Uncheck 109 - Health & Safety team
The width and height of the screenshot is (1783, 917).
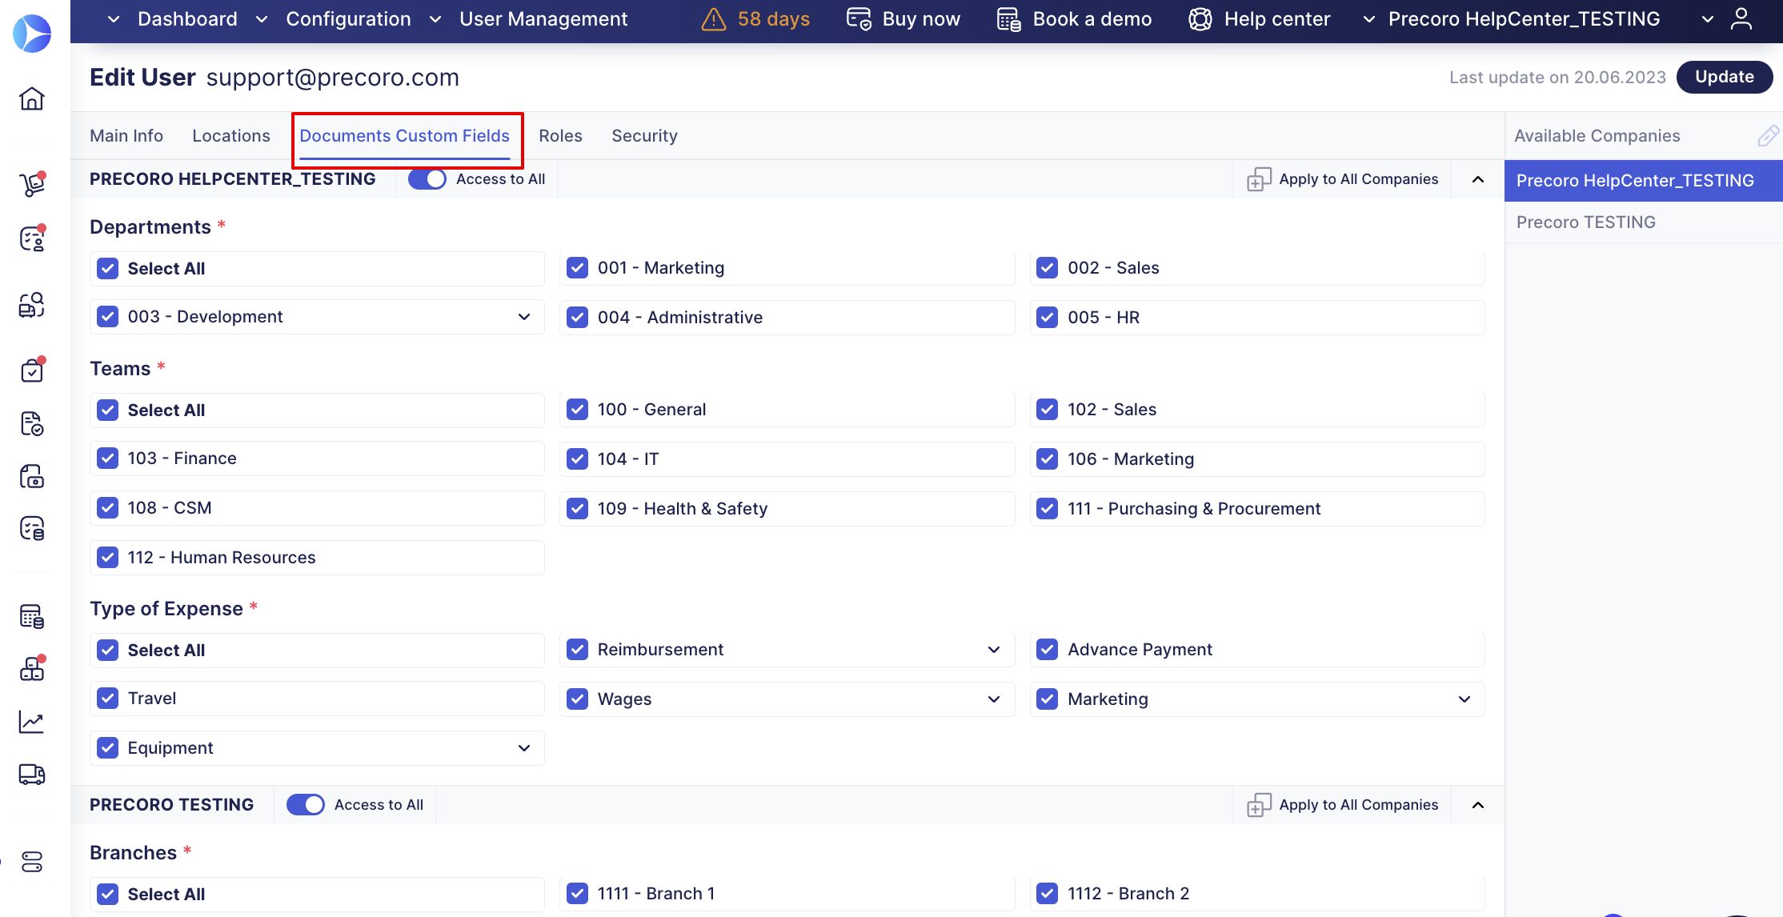pyautogui.click(x=577, y=509)
